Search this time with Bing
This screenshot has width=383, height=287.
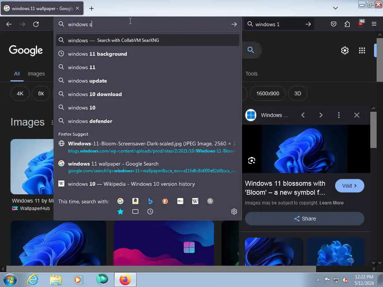coord(150,201)
